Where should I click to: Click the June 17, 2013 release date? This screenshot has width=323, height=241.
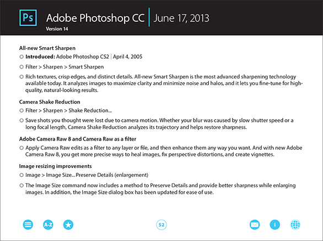click(181, 18)
